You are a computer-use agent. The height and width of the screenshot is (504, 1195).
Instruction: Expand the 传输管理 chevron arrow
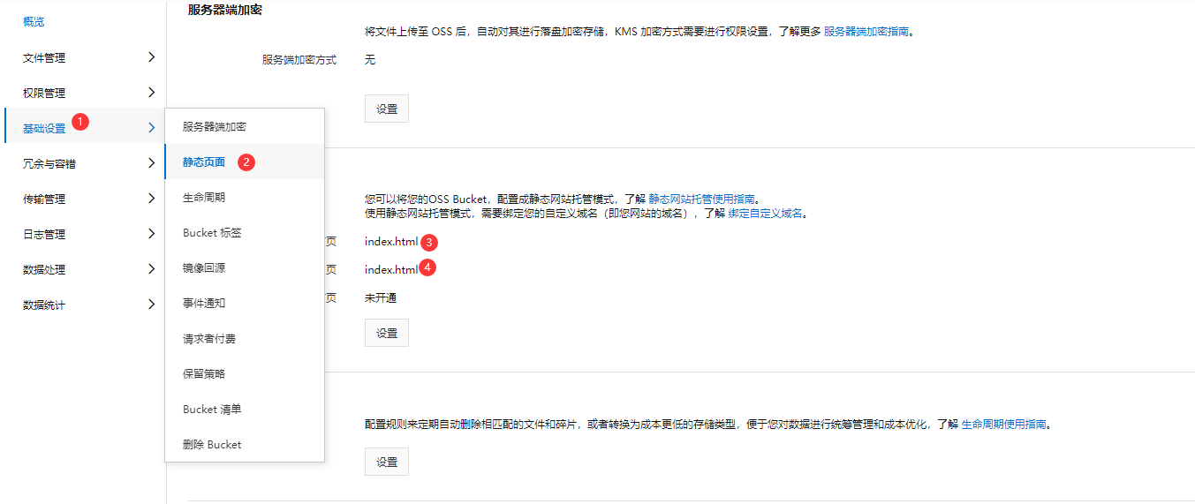point(152,199)
